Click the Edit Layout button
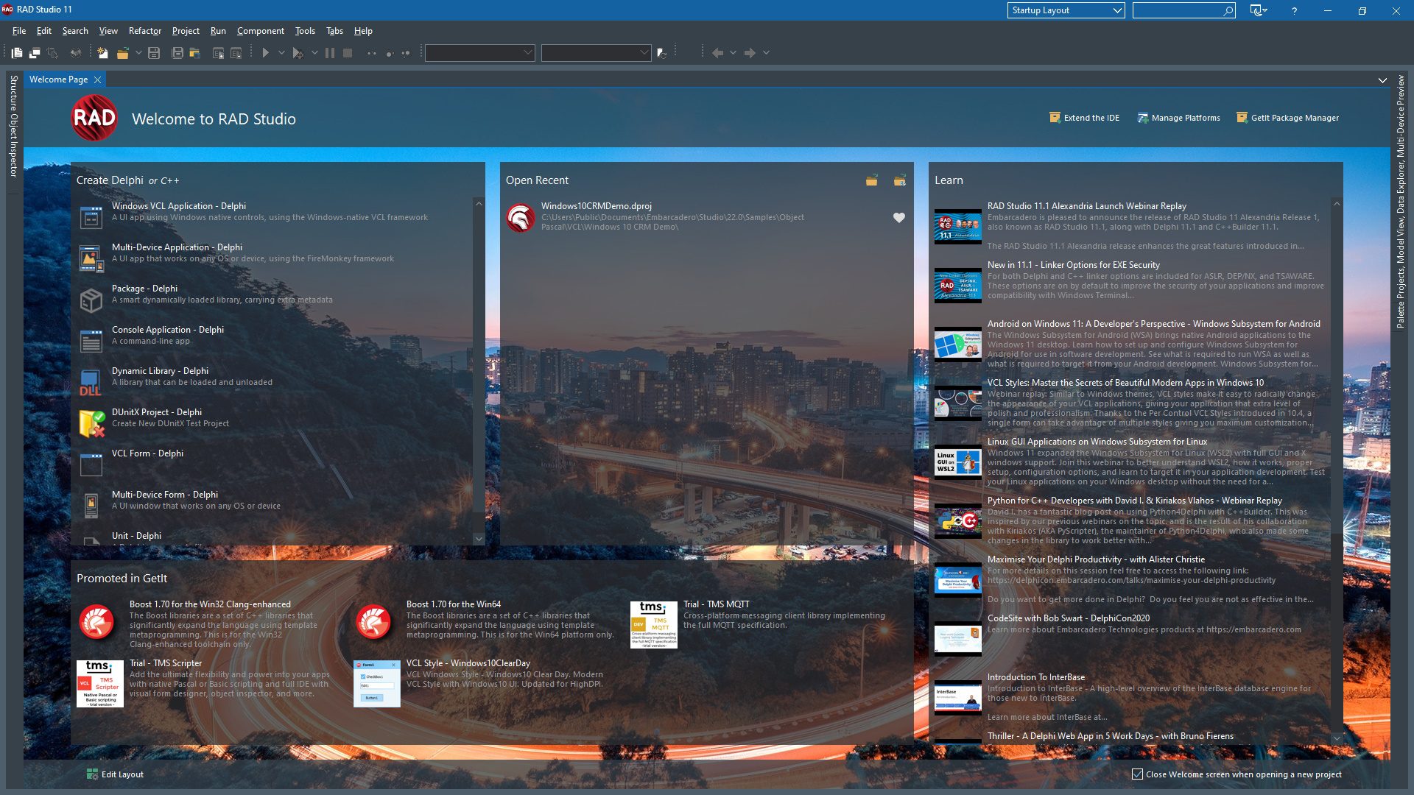The image size is (1414, 795). click(115, 774)
